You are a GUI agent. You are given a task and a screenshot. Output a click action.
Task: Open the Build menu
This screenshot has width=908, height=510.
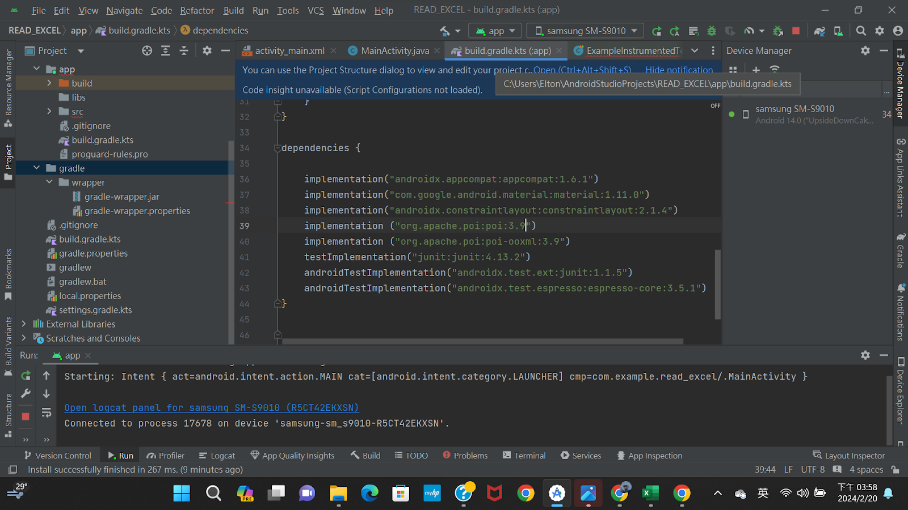[x=233, y=10]
